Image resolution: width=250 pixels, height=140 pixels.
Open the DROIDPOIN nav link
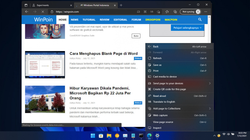click(x=153, y=20)
